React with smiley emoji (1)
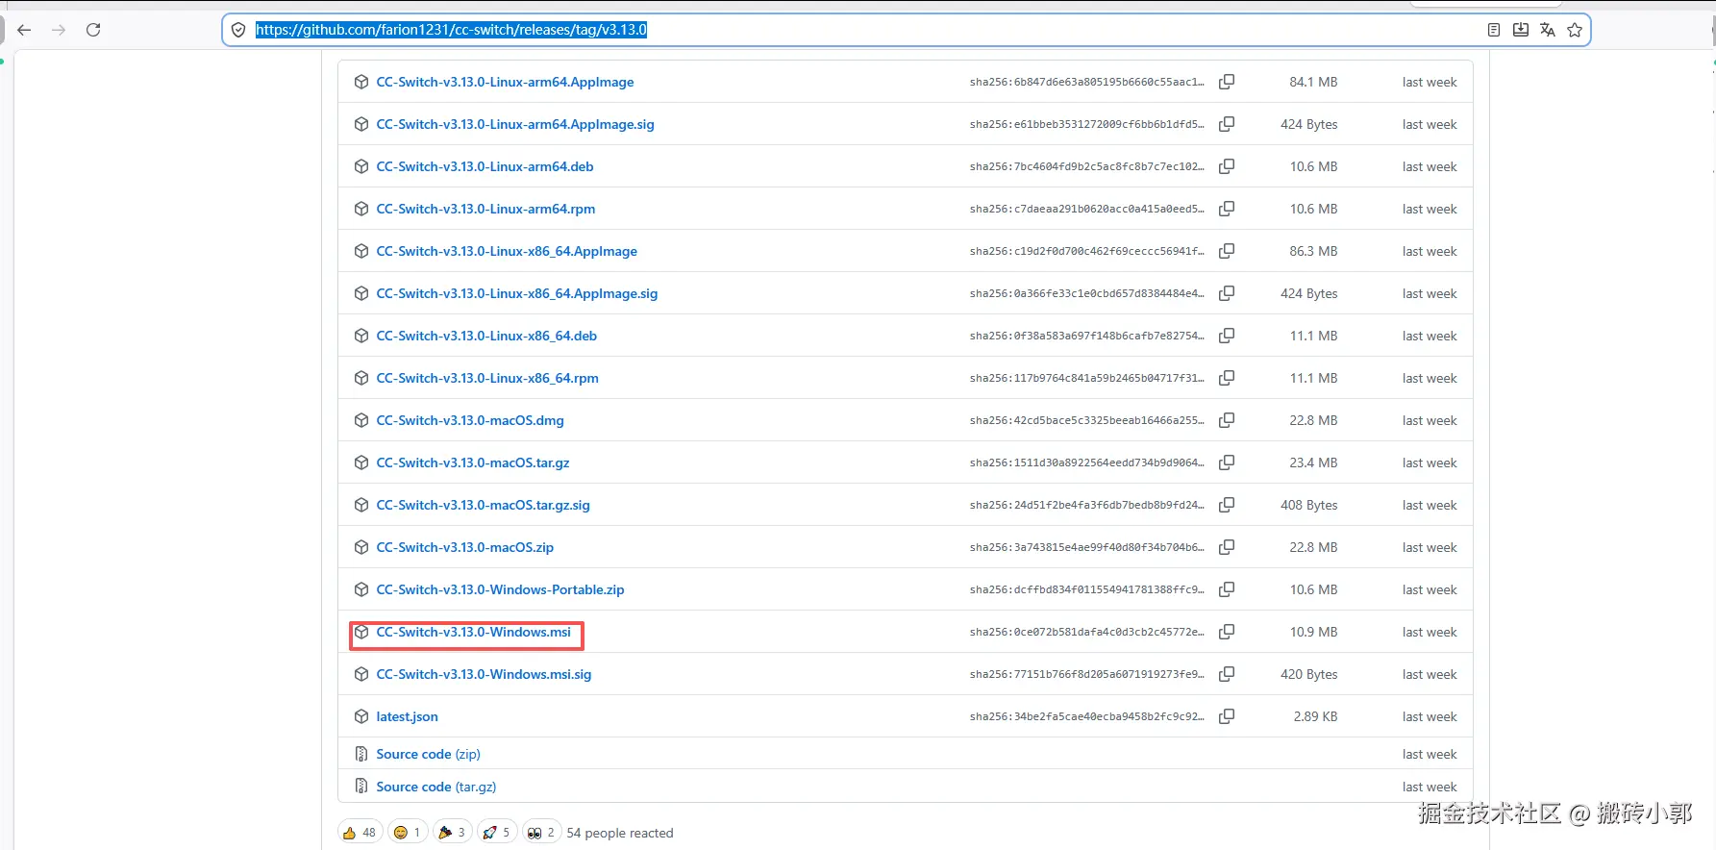The height and width of the screenshot is (850, 1716). point(408,833)
